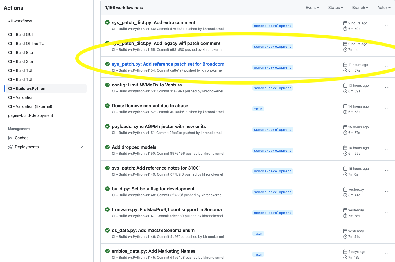
Task: Click "8m 44s" duration on build.py run
Action: (355, 195)
